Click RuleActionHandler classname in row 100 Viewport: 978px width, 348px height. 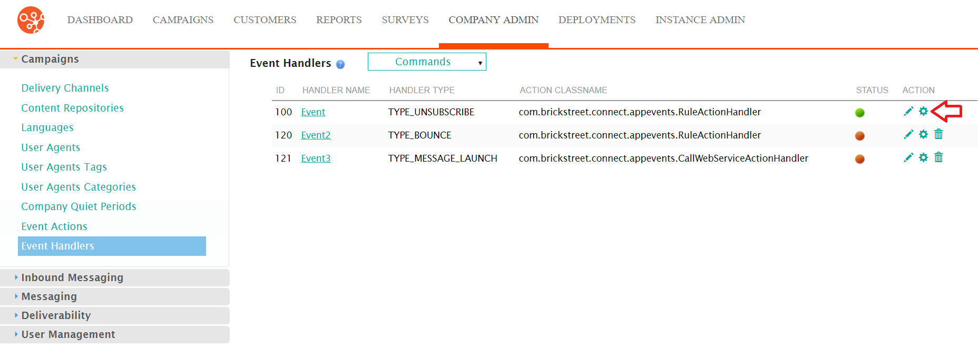point(640,112)
